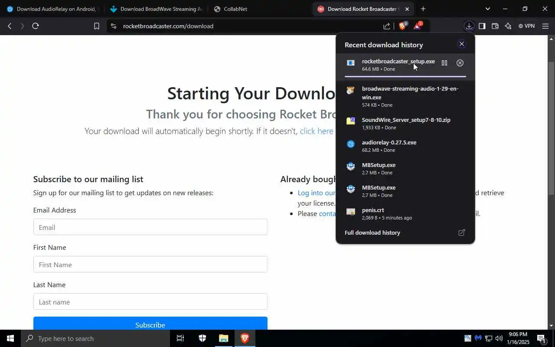Click the .crt certificate file icon
Screen dimensions: 555x347
pyautogui.click(x=351, y=212)
